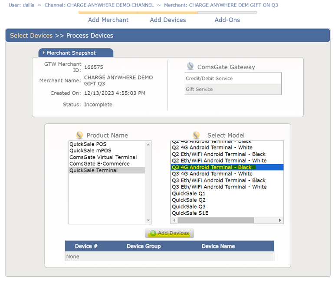Switch to the Add Devices step
The image size is (335, 282).
167,20
